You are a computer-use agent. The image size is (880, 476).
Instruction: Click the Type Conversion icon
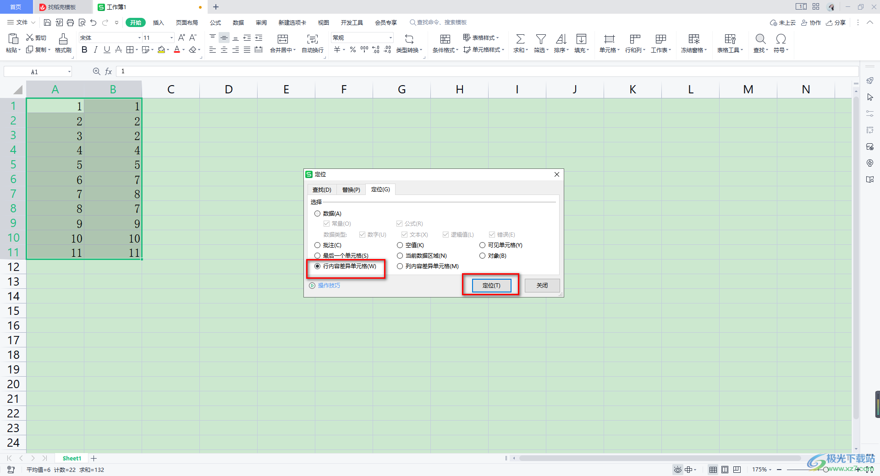pos(409,39)
